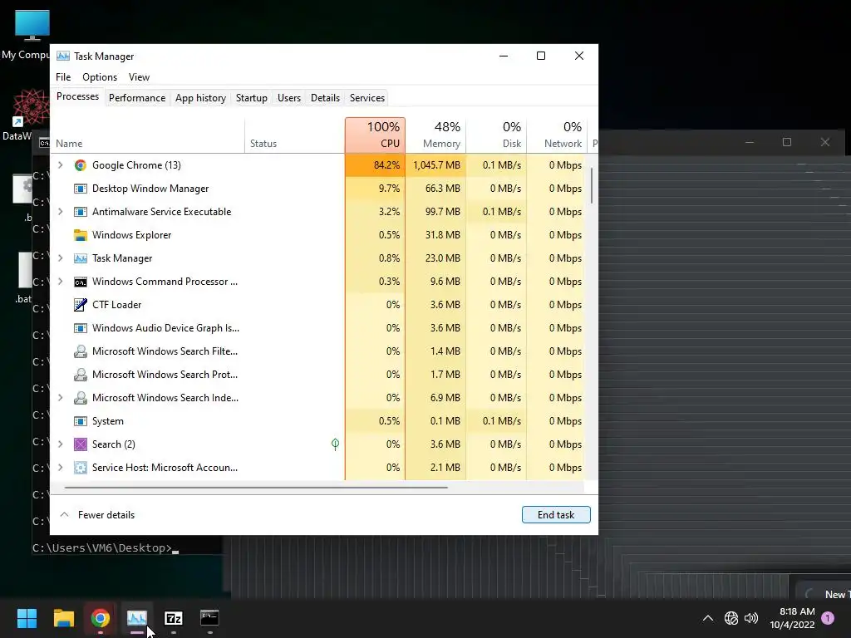Open the Windows Start menu

[x=27, y=618]
